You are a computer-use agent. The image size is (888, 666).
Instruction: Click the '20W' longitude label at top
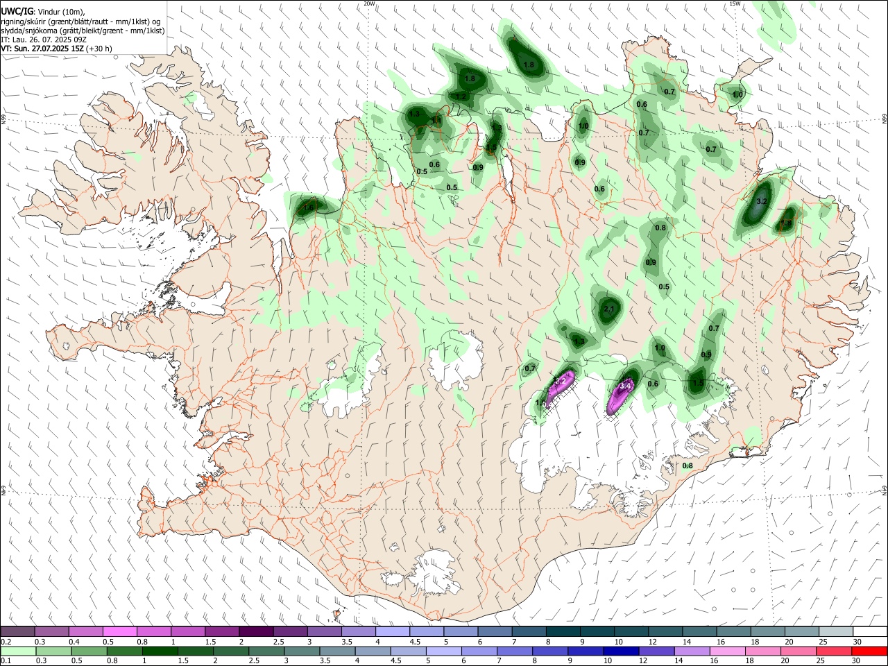tap(370, 3)
